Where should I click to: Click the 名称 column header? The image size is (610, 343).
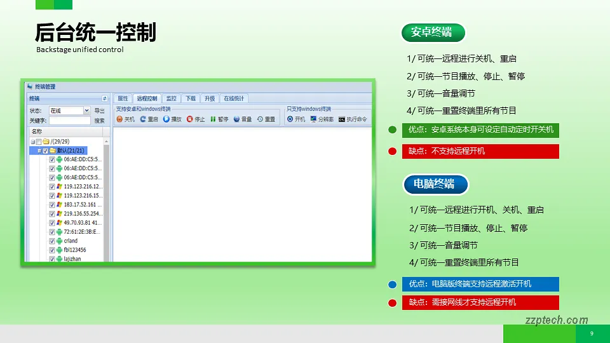65,131
